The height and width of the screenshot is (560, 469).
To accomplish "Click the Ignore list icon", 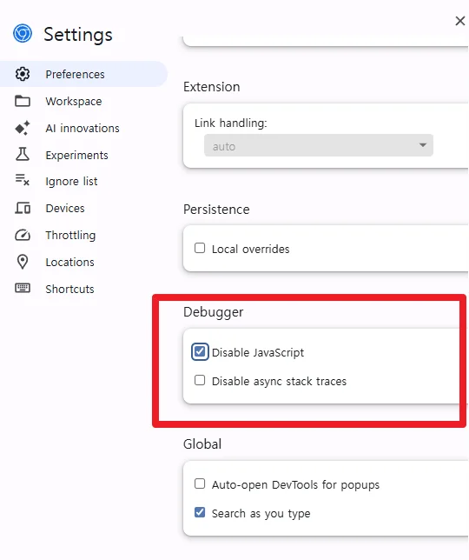I will (x=23, y=180).
